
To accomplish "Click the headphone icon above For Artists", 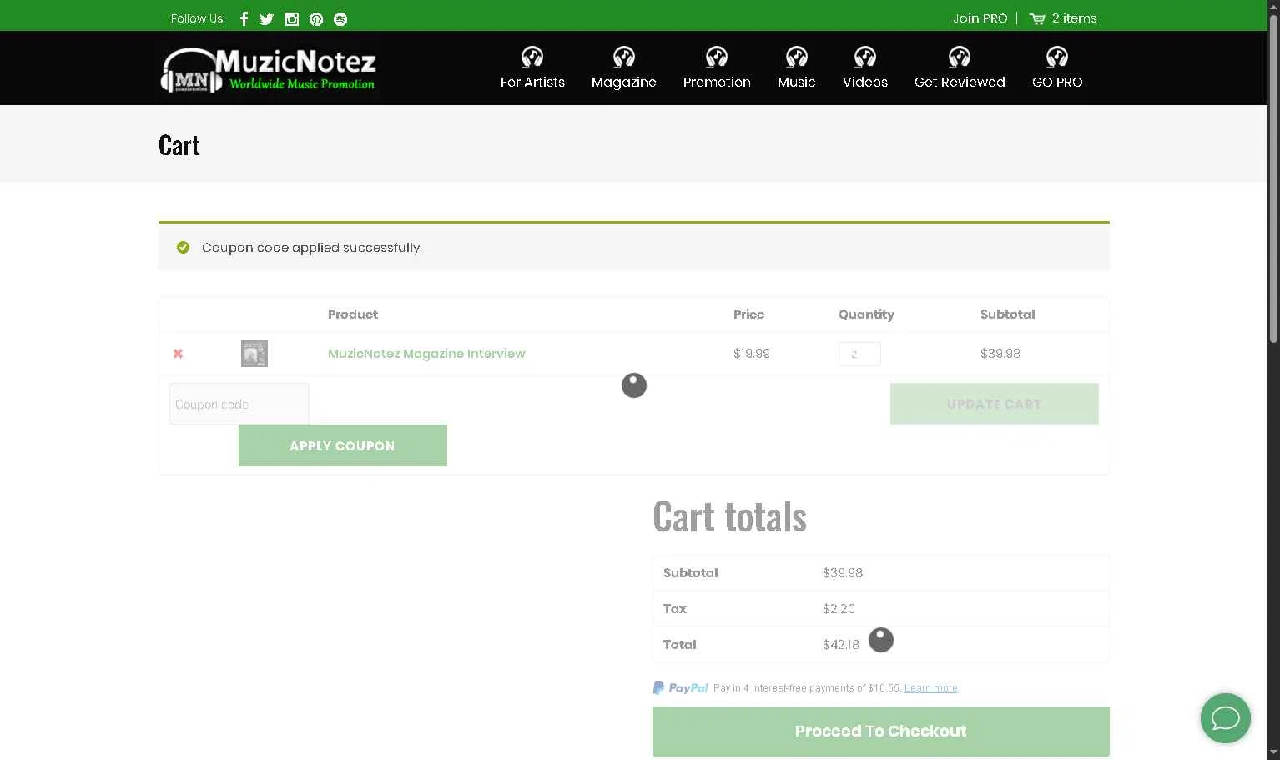I will point(532,57).
